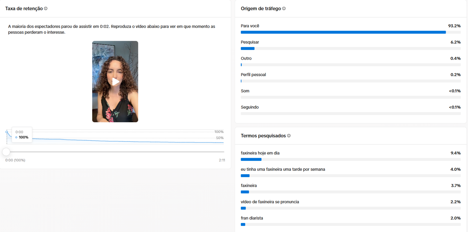Click the 'Termos pesquisados' heading
This screenshot has height=232, width=468.
click(x=263, y=136)
